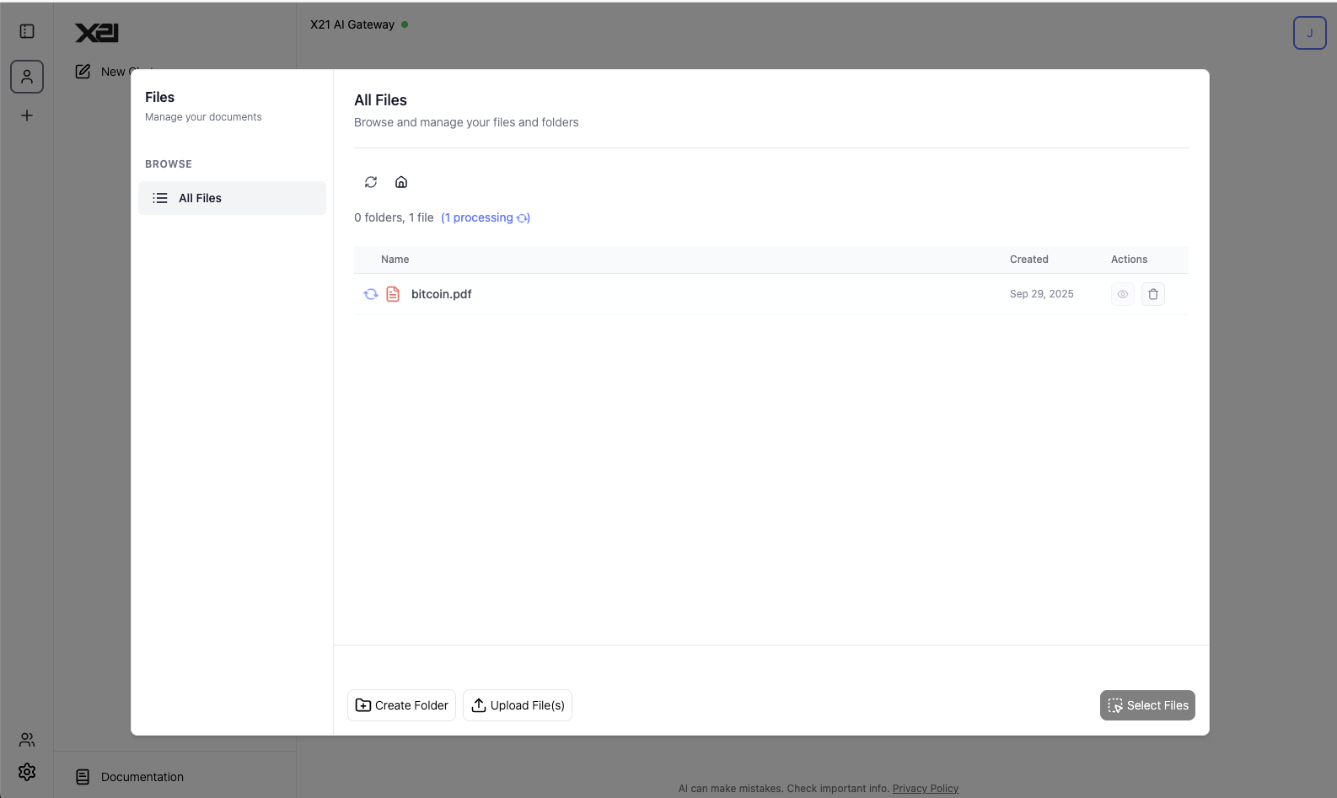Open the Privacy Policy link
1337x798 pixels.
pos(925,789)
